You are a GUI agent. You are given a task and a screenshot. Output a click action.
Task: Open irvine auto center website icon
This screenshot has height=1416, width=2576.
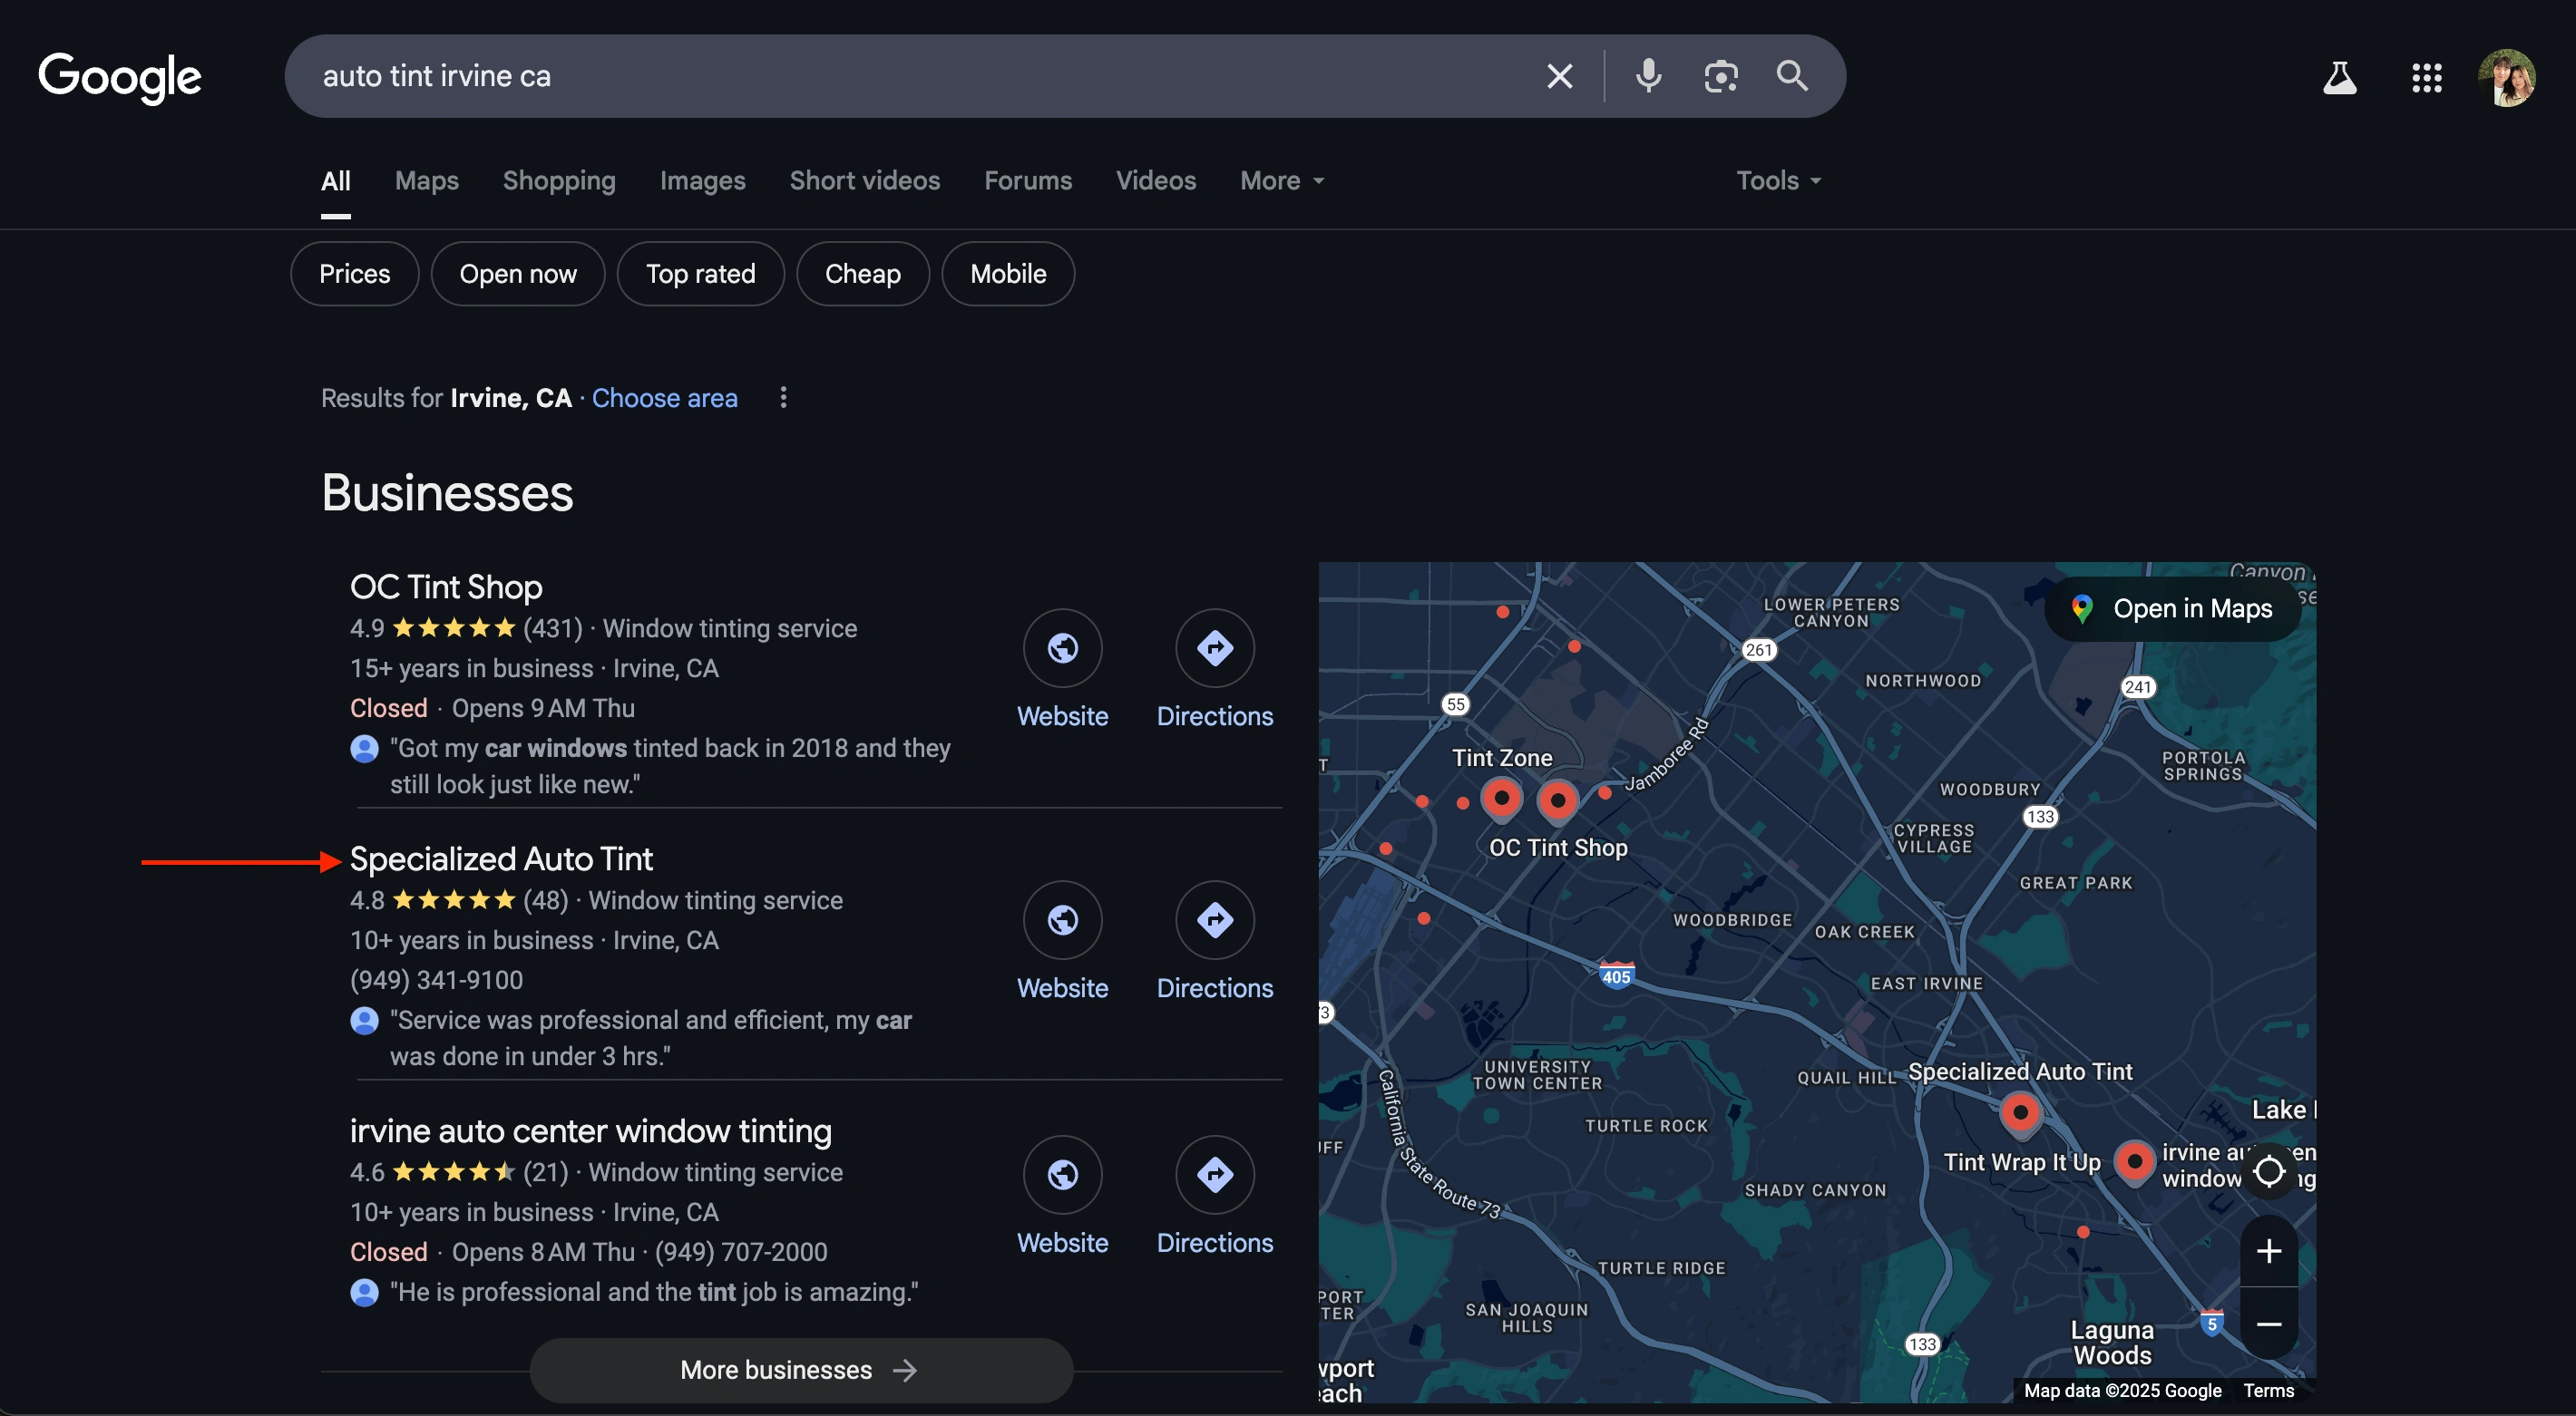click(1062, 1175)
